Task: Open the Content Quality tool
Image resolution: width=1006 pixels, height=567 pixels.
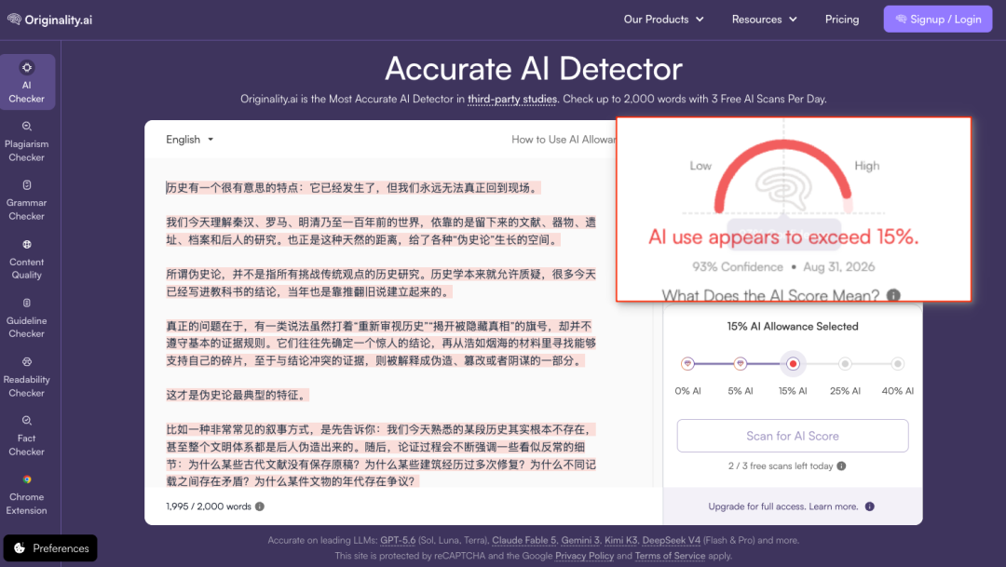Action: click(27, 259)
